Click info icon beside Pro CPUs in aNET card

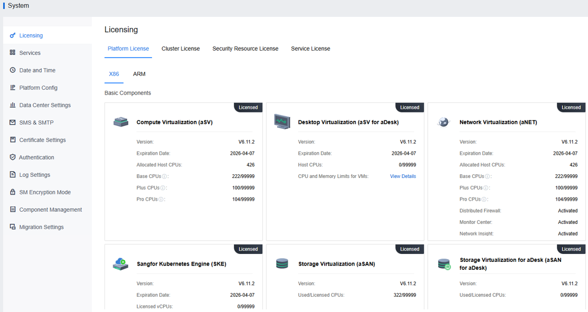483,200
